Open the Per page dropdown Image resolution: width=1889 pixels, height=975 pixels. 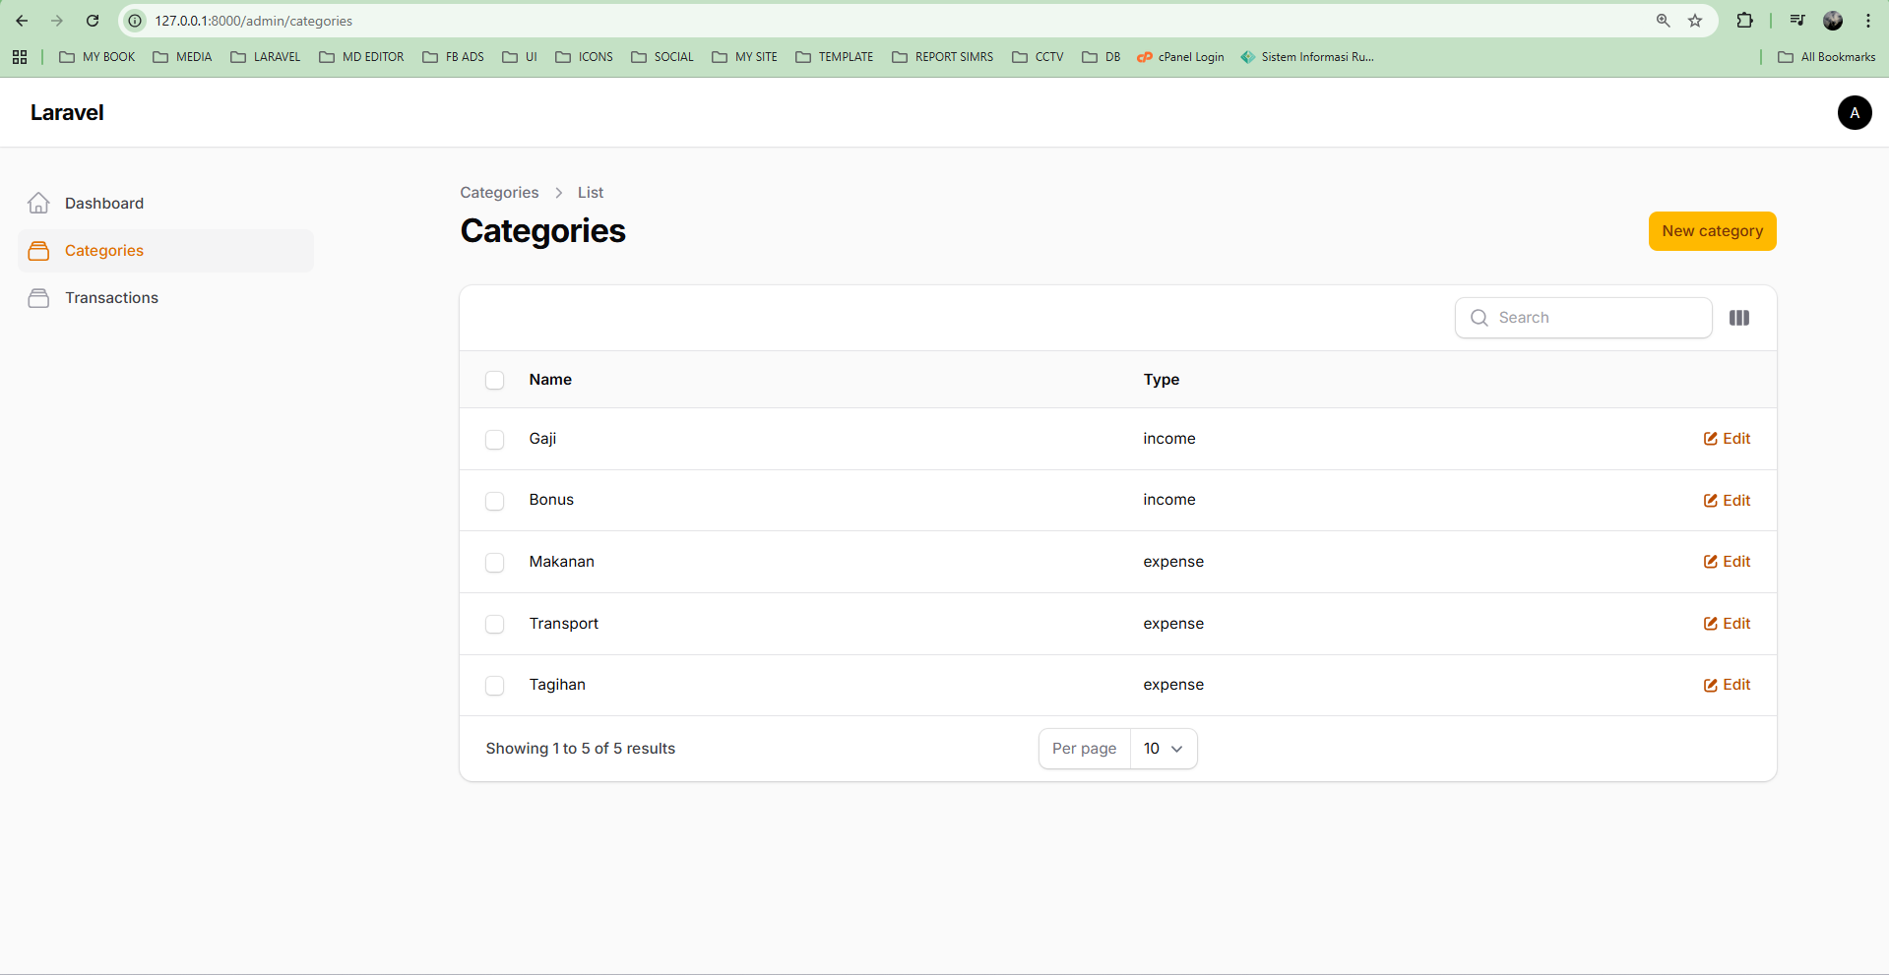click(1163, 749)
